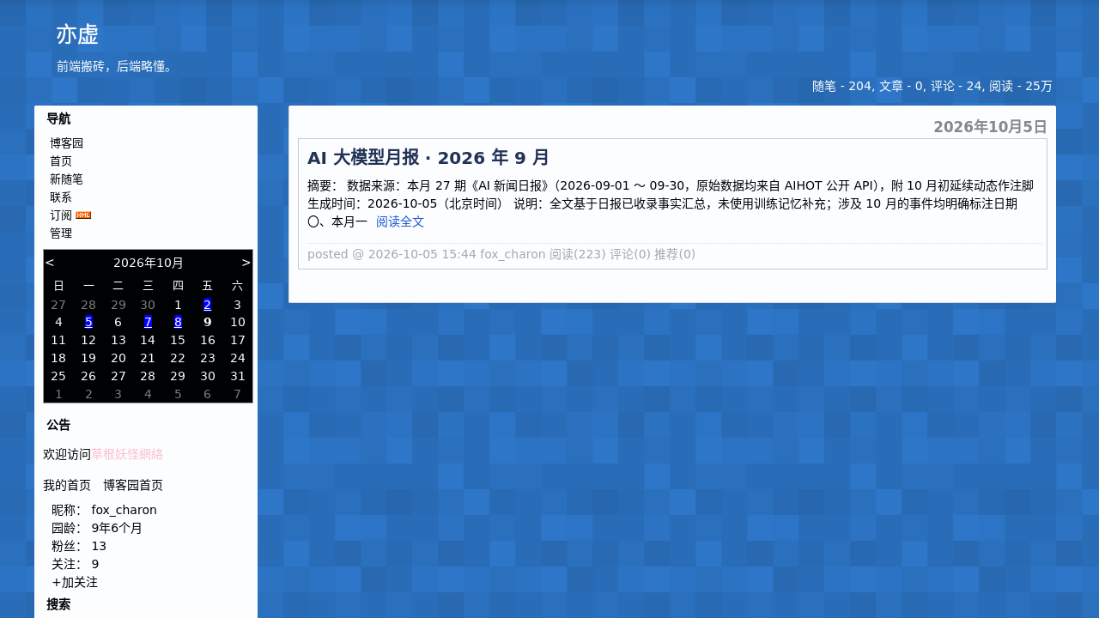Open 草根妖怪網絡 link in announcement

[x=127, y=454]
